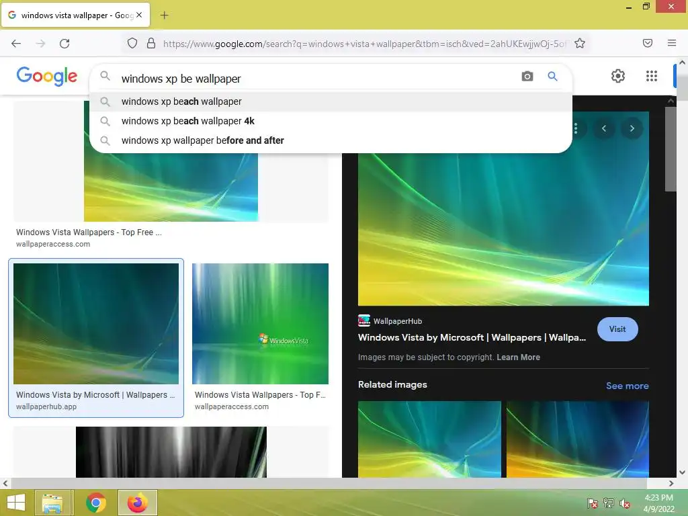The height and width of the screenshot is (516, 688).
Task: Click Windows Vista Wallpapers - Top Free caption
Action: [89, 232]
